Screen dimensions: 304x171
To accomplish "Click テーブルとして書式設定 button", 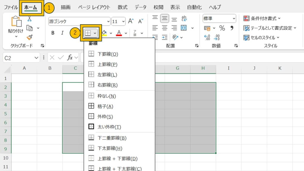I will point(270,28).
